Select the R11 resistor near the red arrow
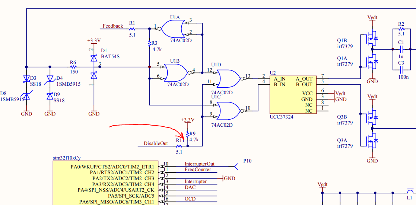416x205 pixels. (x=179, y=146)
